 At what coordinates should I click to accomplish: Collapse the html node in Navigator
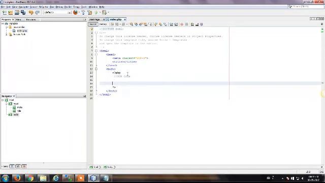tap(3, 100)
